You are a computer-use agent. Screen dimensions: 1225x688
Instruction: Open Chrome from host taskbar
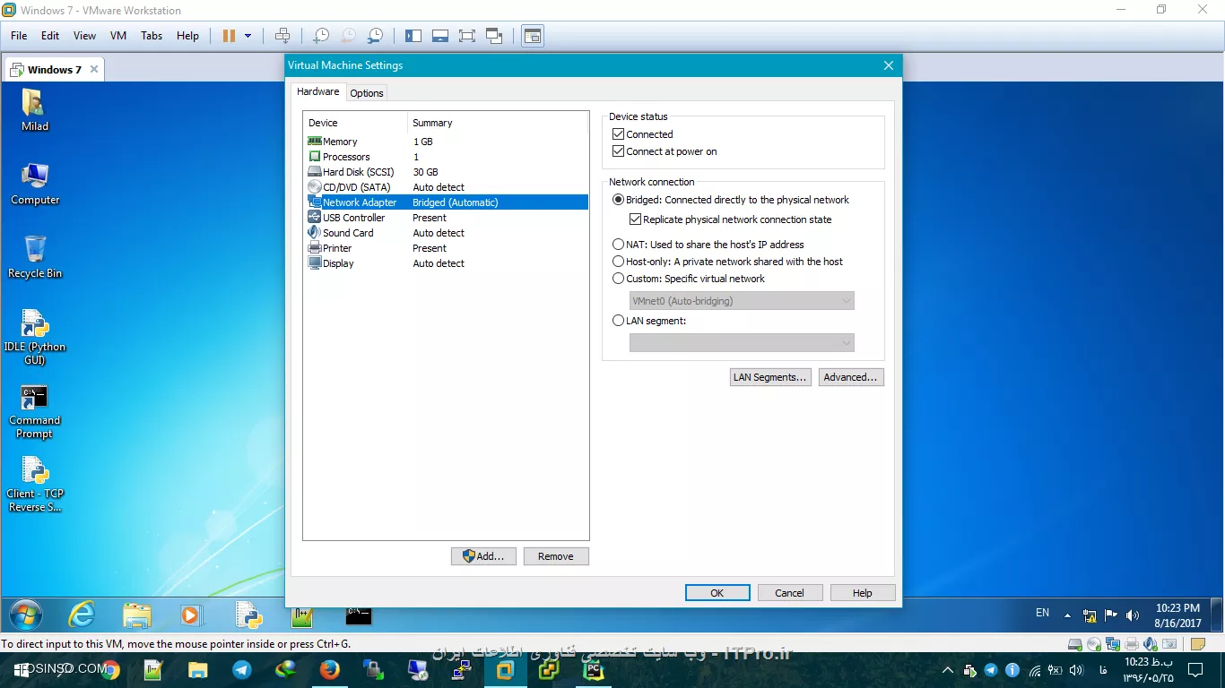[x=110, y=669]
